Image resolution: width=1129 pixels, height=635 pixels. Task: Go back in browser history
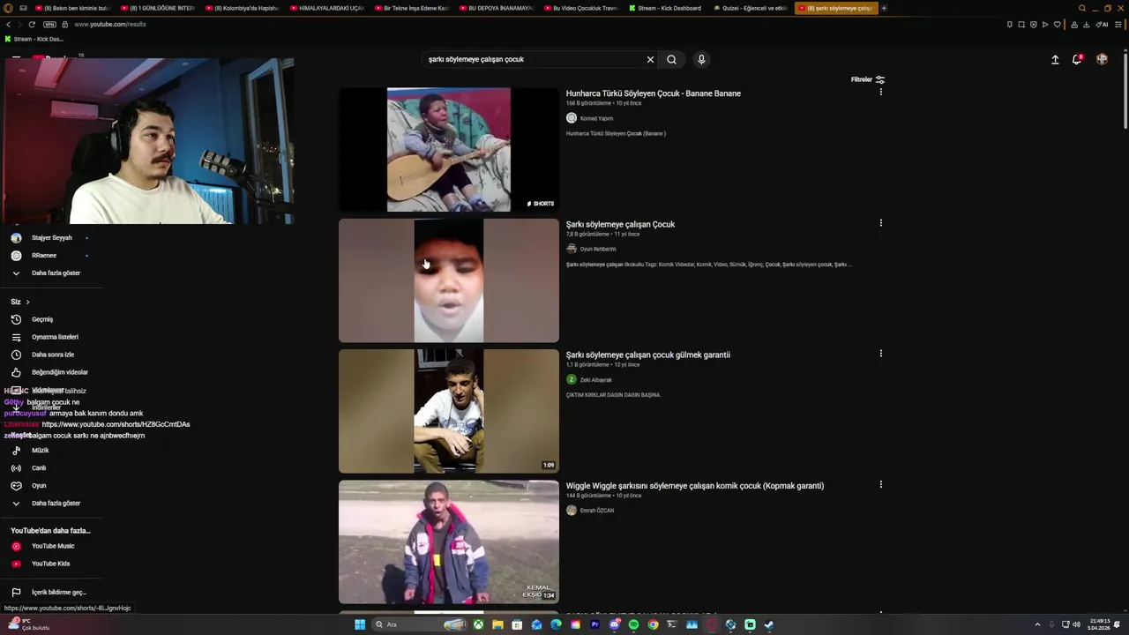pos(8,24)
